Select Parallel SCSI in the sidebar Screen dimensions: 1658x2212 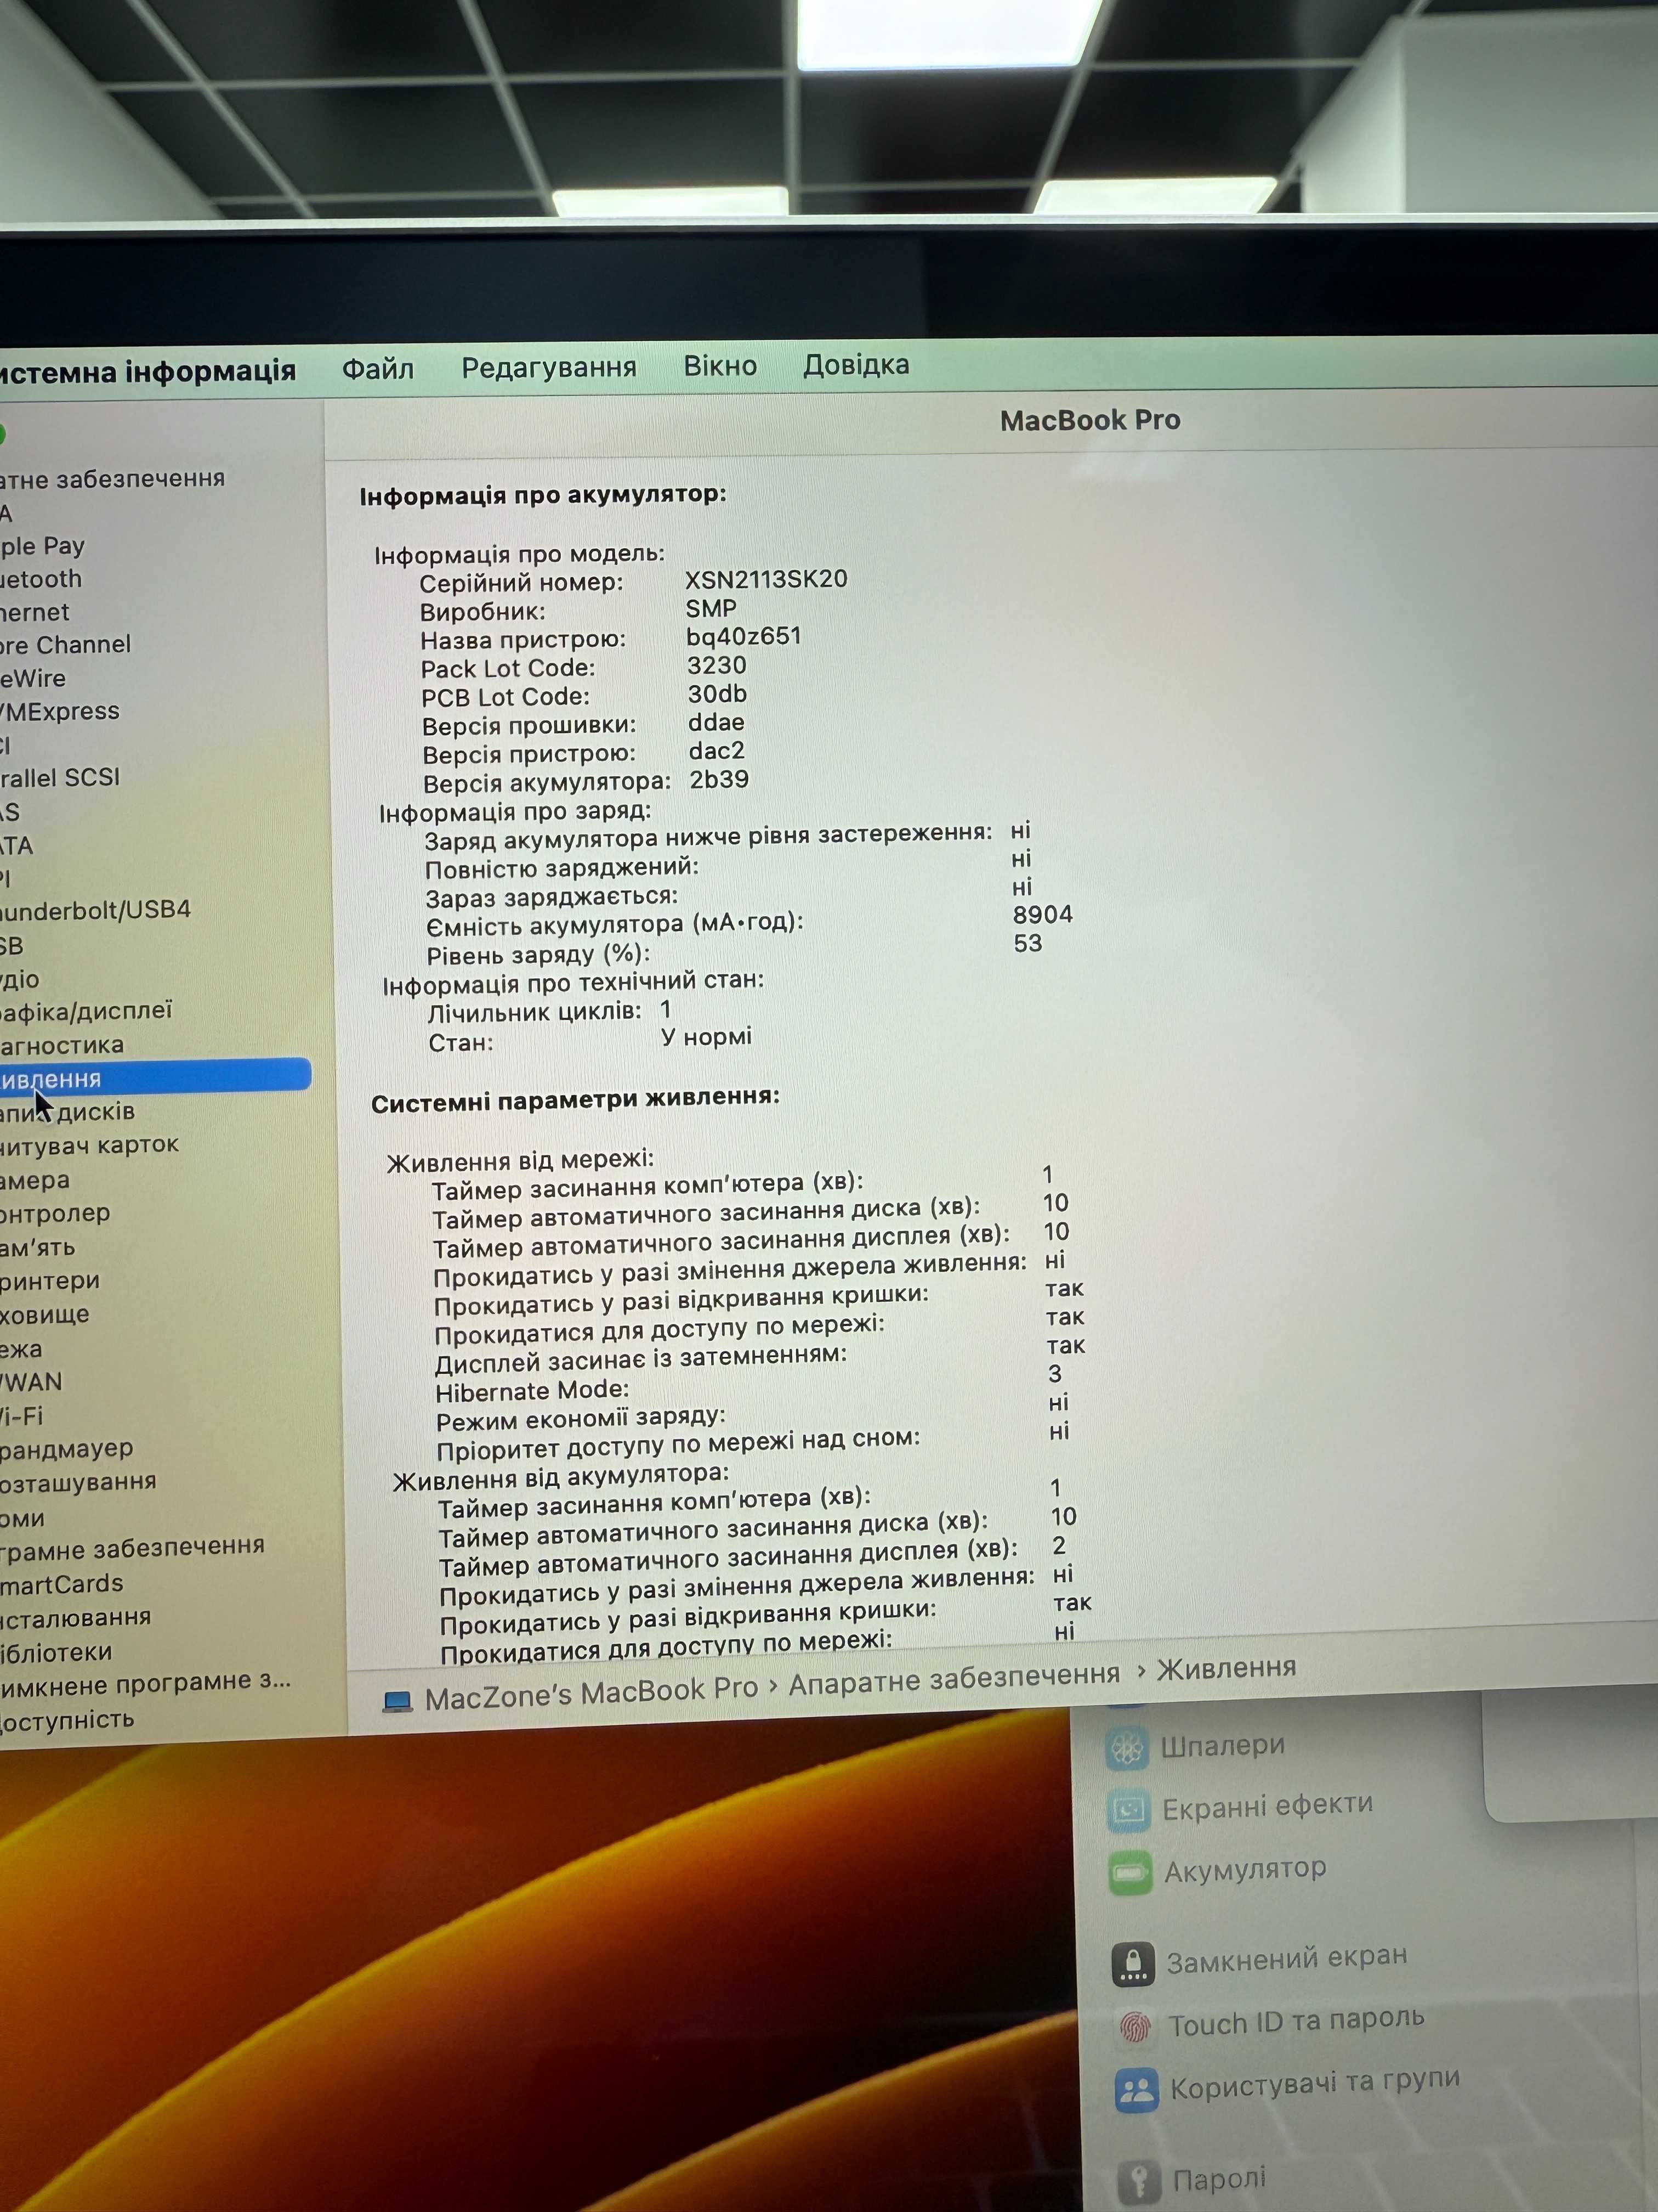[60, 777]
